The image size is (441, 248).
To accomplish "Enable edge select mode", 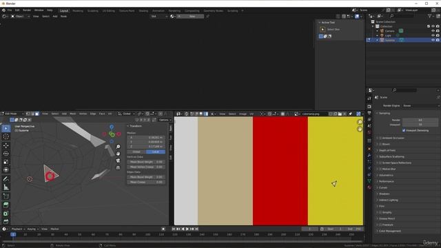I will point(32,114).
